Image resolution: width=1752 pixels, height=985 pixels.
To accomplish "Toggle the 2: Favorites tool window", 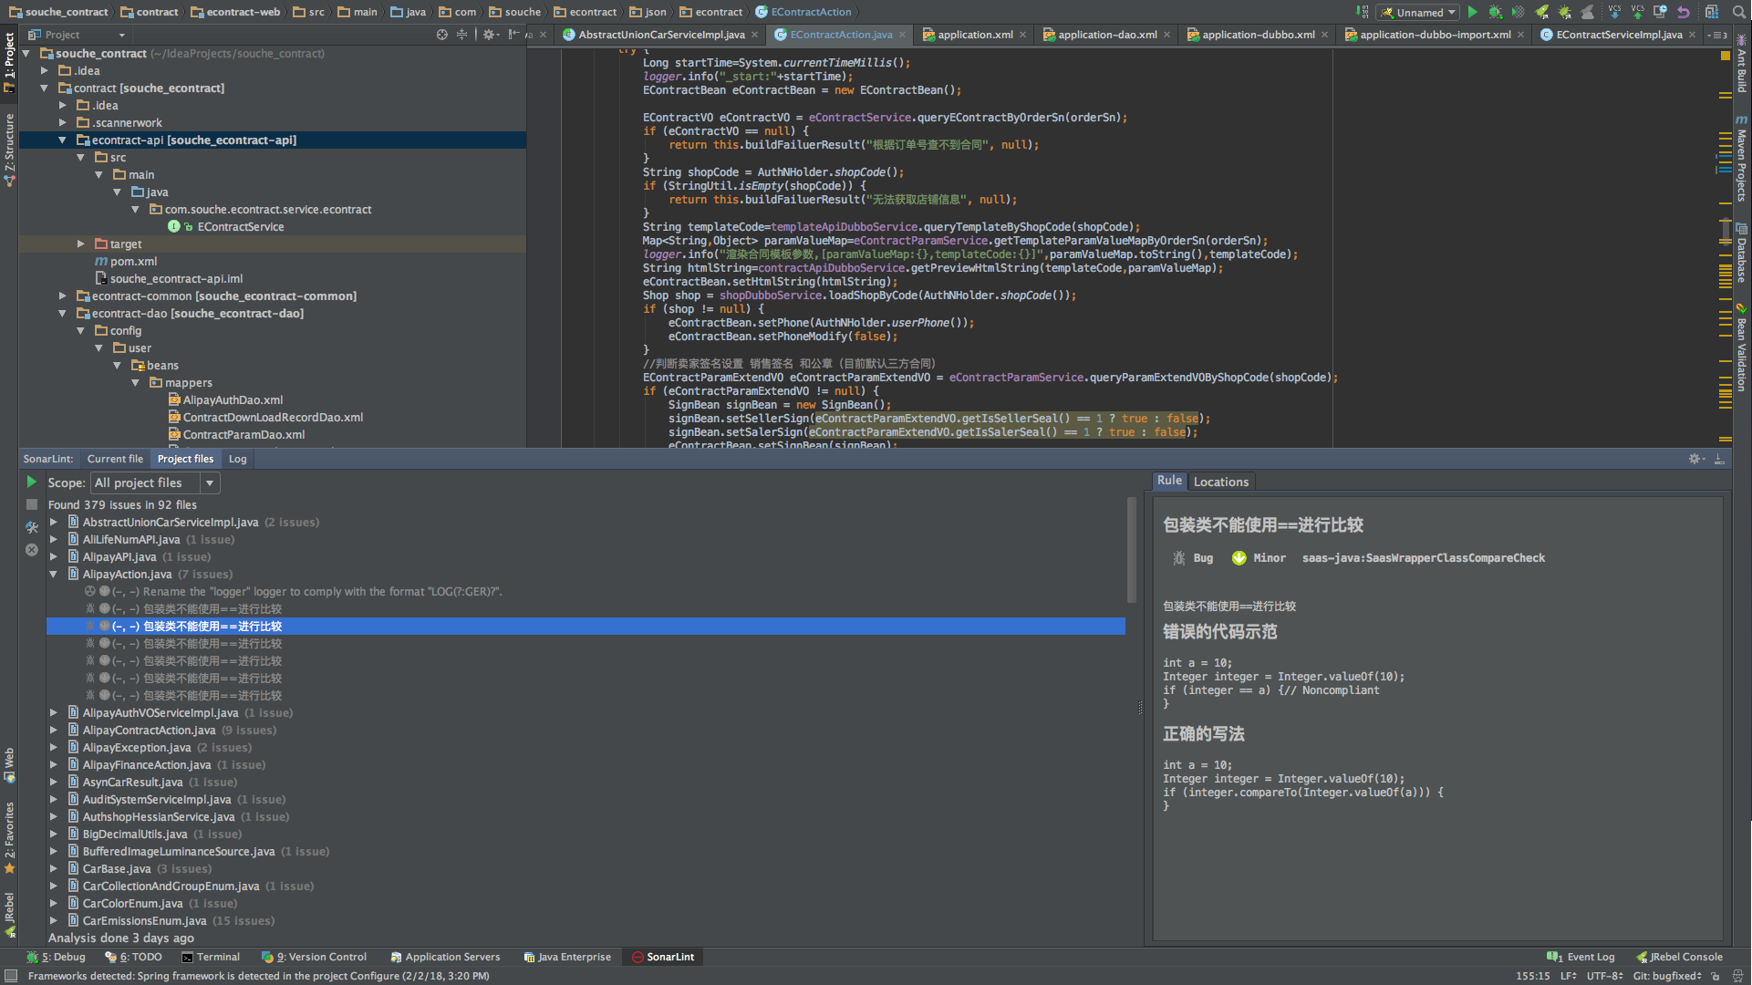I will [9, 837].
